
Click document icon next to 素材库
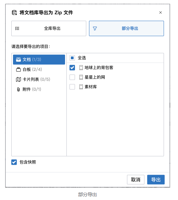point(81,87)
